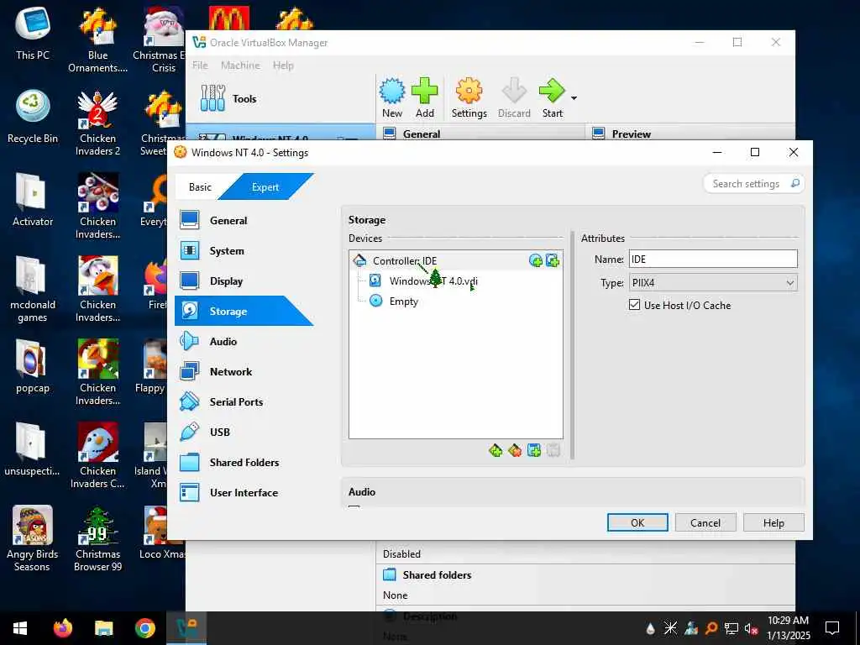Screen dimensions: 860x645
Task: Open the Serial Ports settings category
Action: [x=244, y=401]
